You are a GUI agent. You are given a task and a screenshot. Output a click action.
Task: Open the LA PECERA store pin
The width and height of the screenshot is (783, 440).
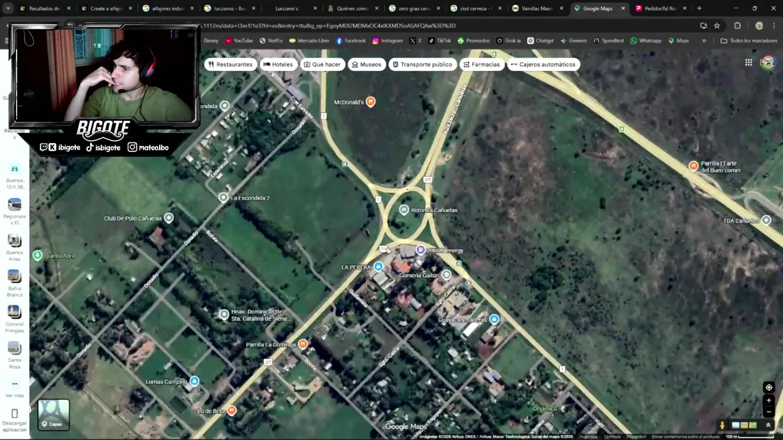coord(379,267)
